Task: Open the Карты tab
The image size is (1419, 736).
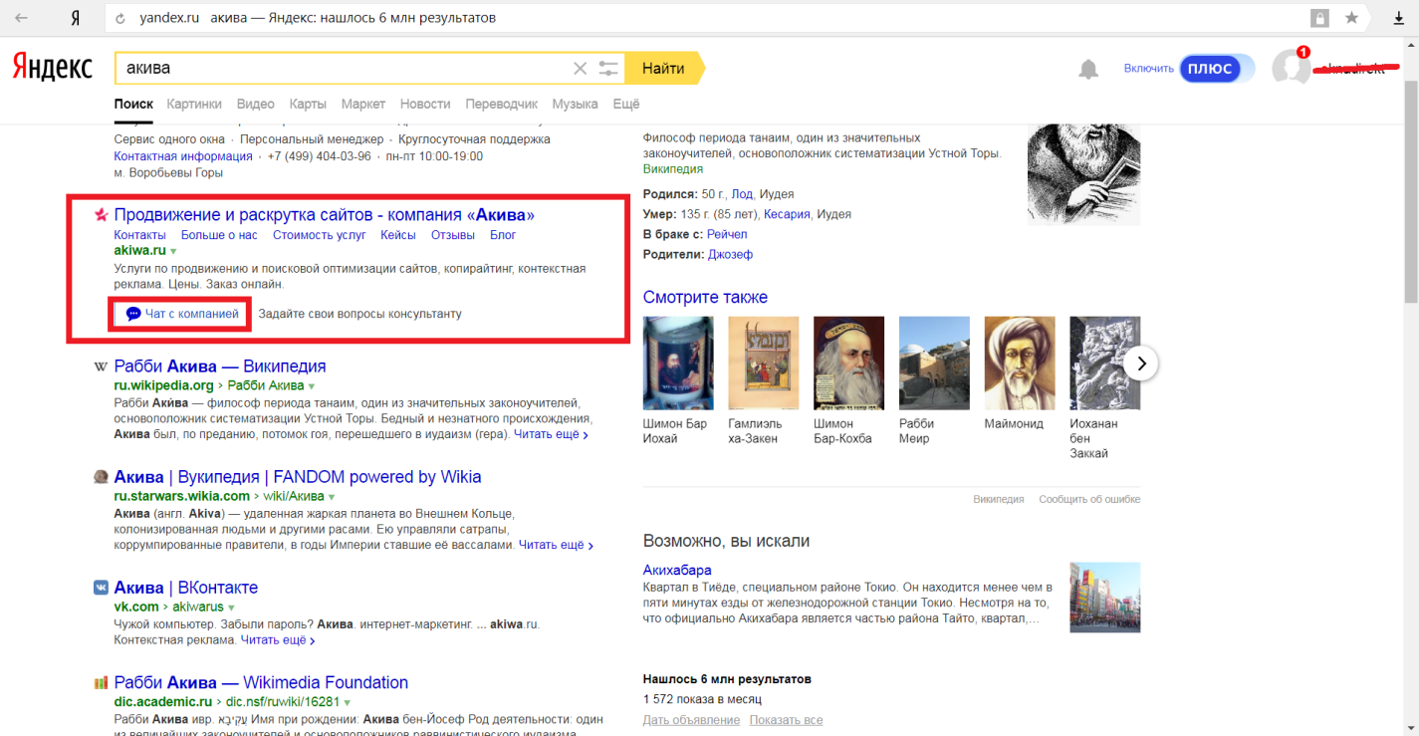Action: pos(308,104)
